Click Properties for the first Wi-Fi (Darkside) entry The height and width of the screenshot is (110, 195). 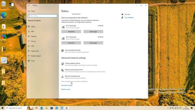(71, 32)
